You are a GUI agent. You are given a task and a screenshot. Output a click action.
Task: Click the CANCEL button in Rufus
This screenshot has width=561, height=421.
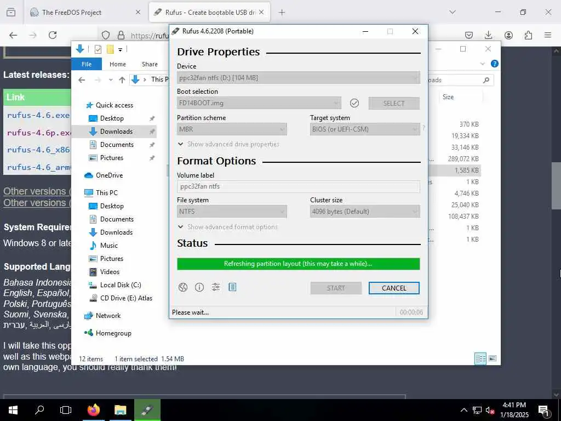(x=394, y=288)
